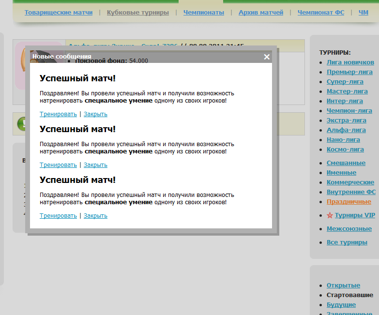Click Тренировать in the third message
The width and height of the screenshot is (379, 315).
tap(58, 216)
